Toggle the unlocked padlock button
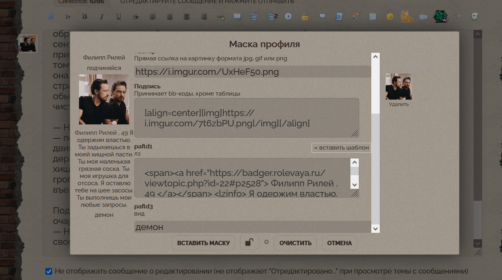 (249, 242)
